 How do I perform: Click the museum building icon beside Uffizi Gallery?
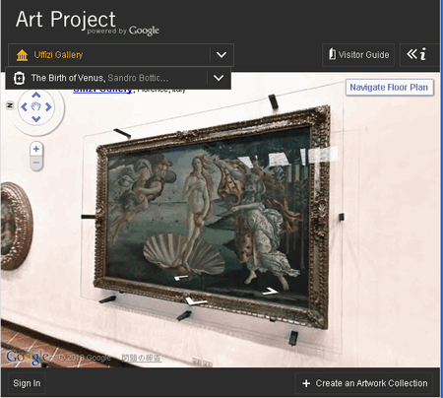pyautogui.click(x=22, y=55)
